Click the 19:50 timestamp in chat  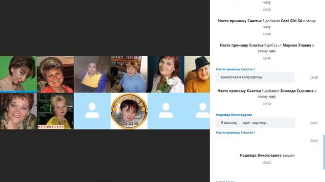click(267, 104)
